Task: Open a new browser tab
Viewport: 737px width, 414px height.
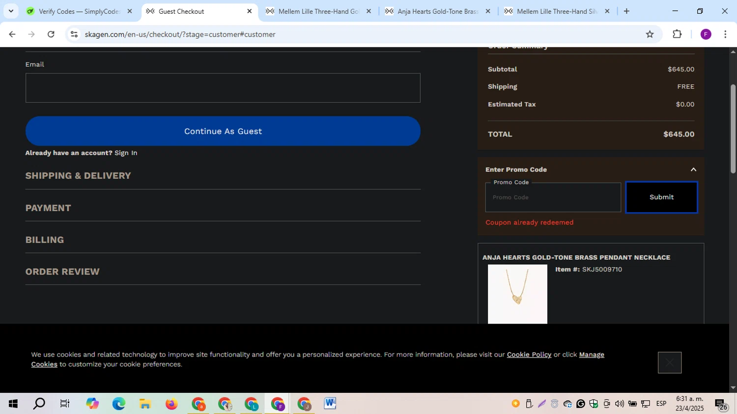Action: click(x=626, y=11)
